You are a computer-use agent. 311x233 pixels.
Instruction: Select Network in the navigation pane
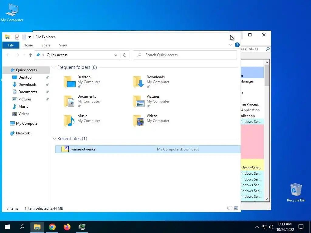[23, 133]
